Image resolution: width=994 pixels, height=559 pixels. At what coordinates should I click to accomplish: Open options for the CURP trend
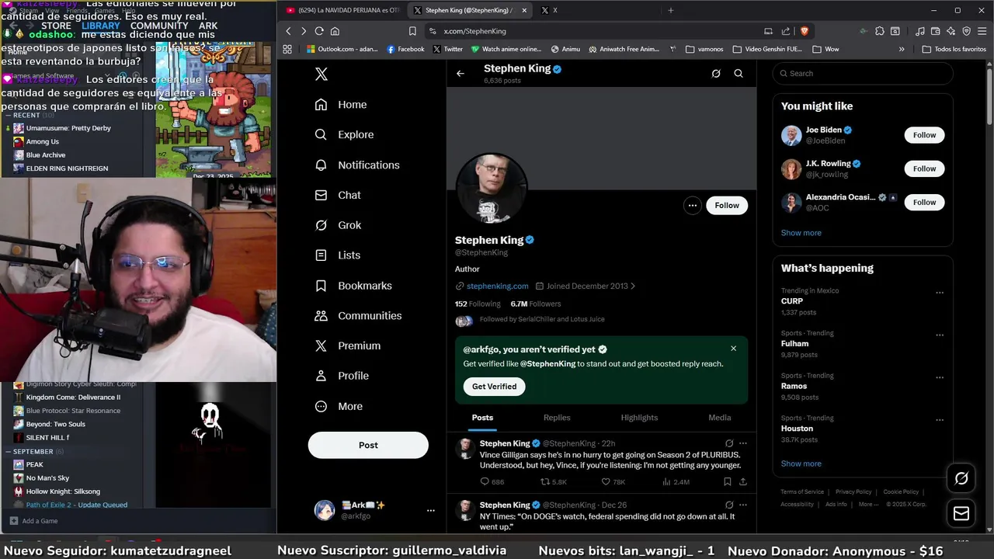pyautogui.click(x=940, y=293)
